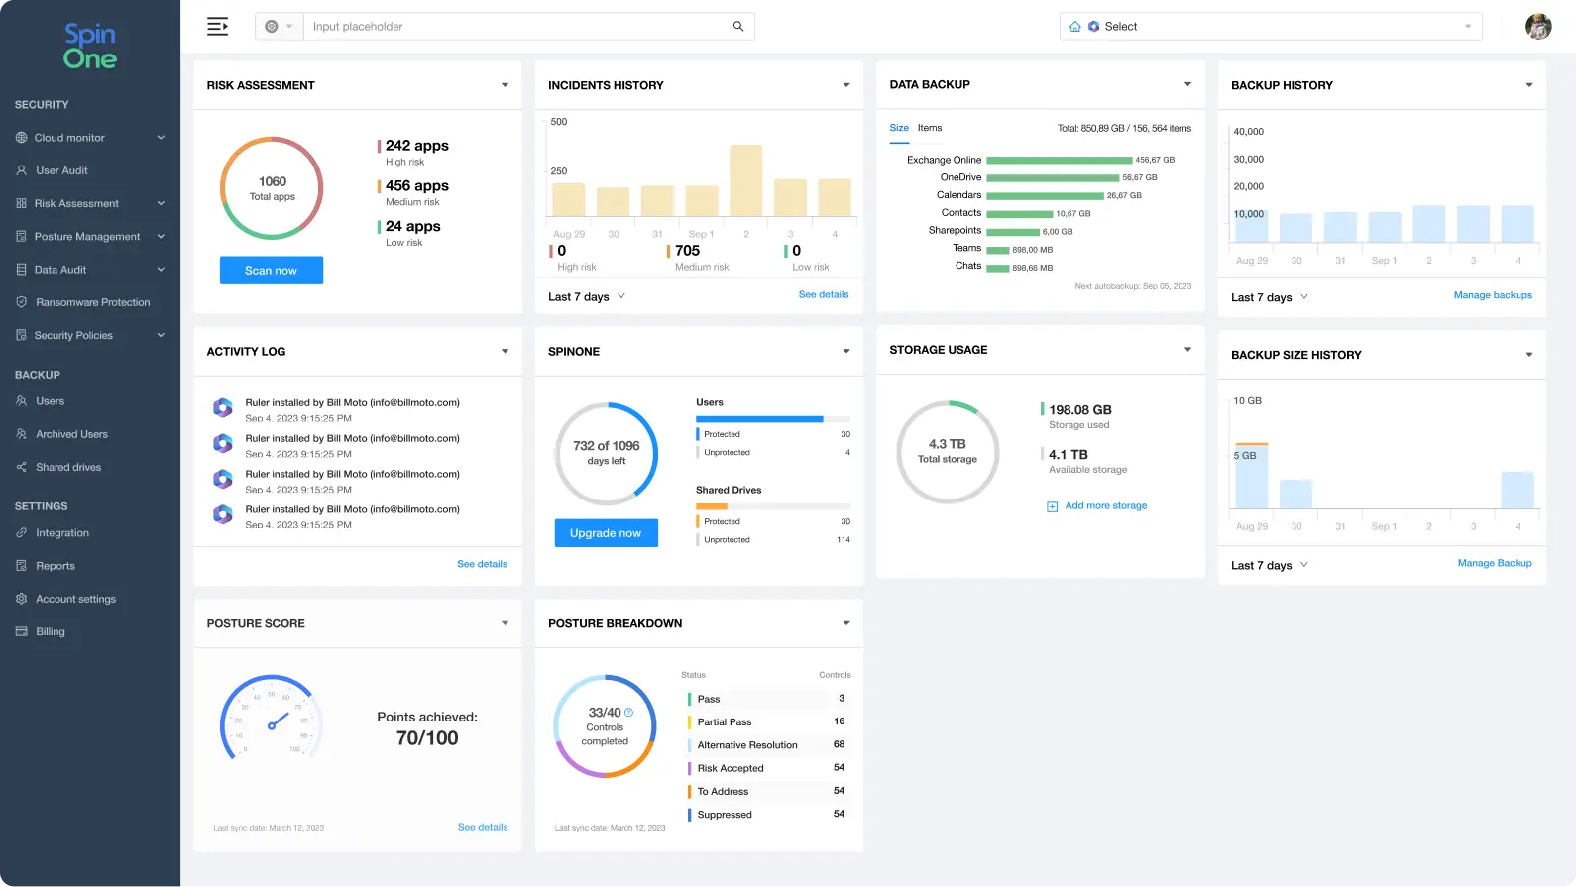Click the Upgrade now button
This screenshot has height=887, width=1576.
click(606, 533)
